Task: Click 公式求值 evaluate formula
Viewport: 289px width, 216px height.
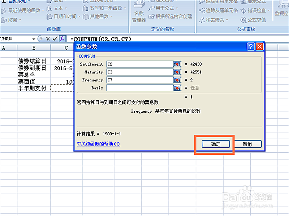Action: (x=254, y=20)
